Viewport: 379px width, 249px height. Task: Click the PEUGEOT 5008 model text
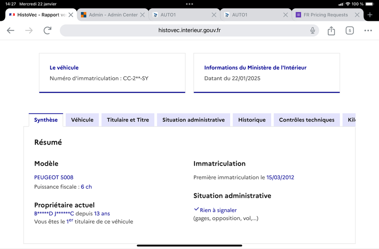[x=54, y=177]
